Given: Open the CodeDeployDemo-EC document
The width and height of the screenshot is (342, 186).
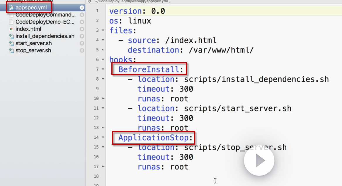Looking at the screenshot, I should coord(45,22).
